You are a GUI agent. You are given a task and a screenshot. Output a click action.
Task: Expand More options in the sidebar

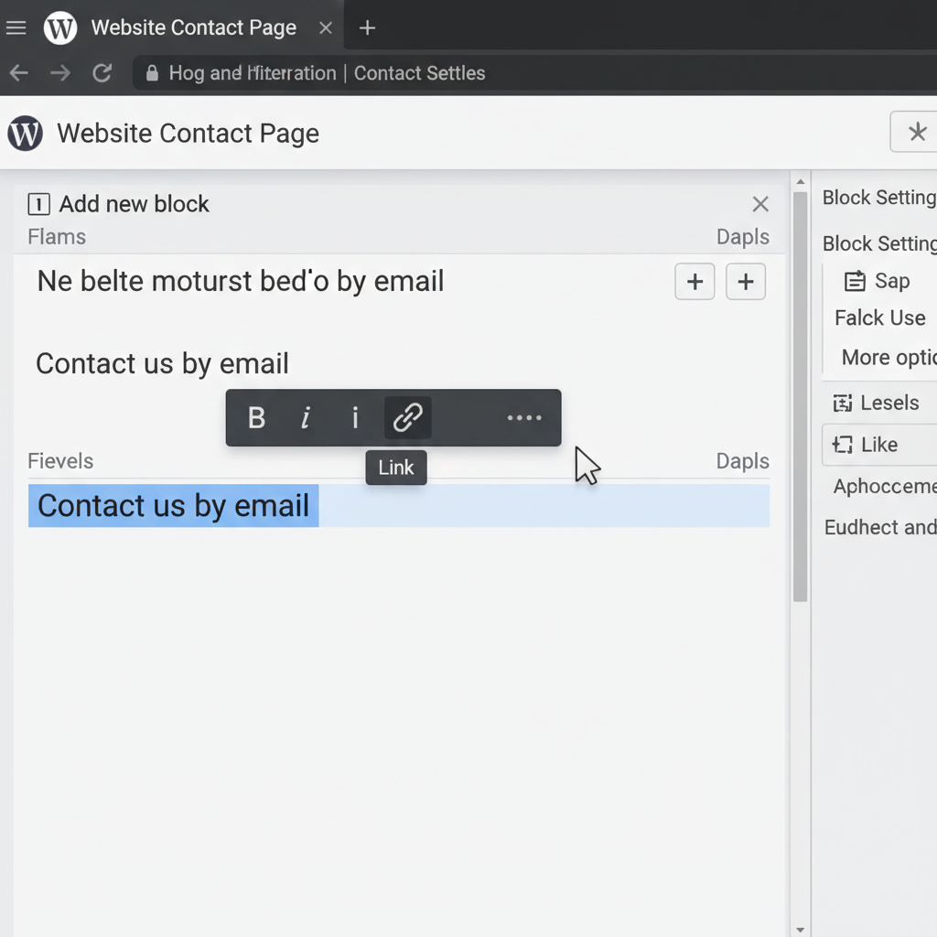coord(888,357)
